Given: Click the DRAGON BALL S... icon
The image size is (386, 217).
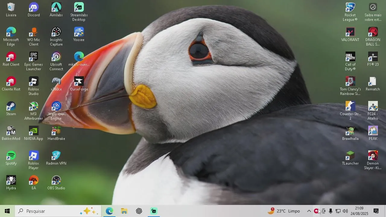Looking at the screenshot, I should [x=373, y=36].
